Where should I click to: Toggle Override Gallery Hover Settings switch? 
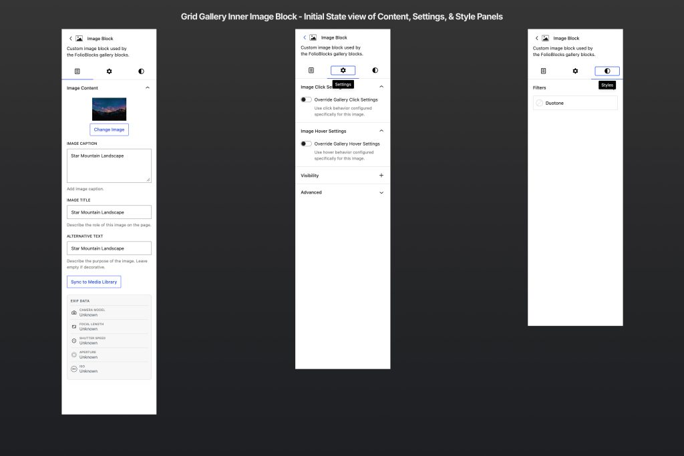click(x=306, y=144)
